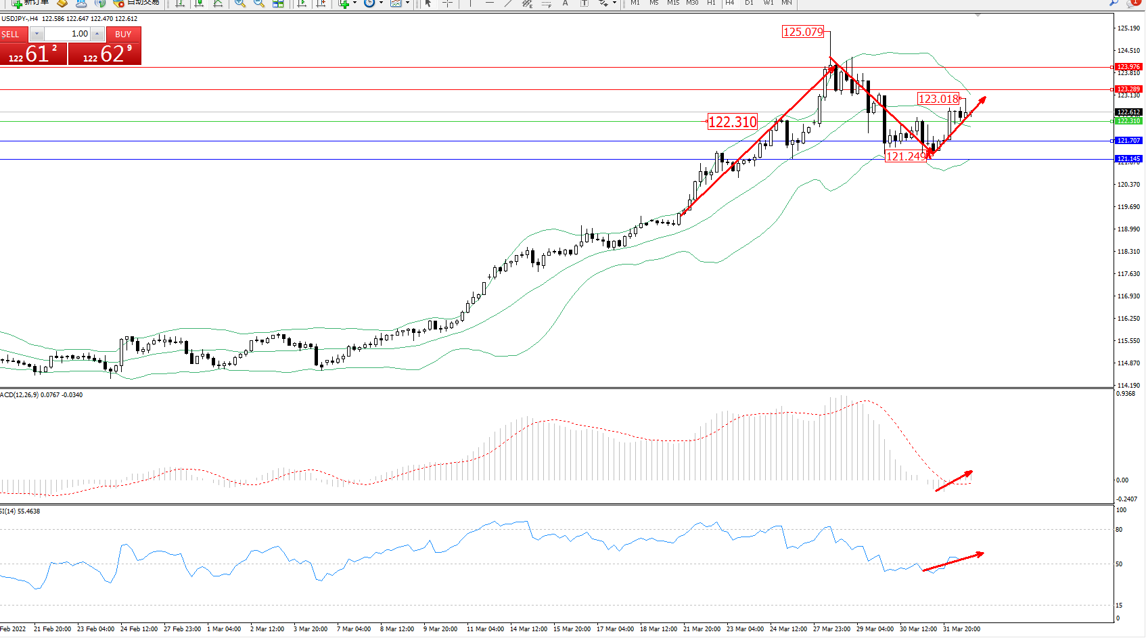This screenshot has height=638, width=1146.
Task: Switch chart to M15 timeframe
Action: pyautogui.click(x=673, y=3)
